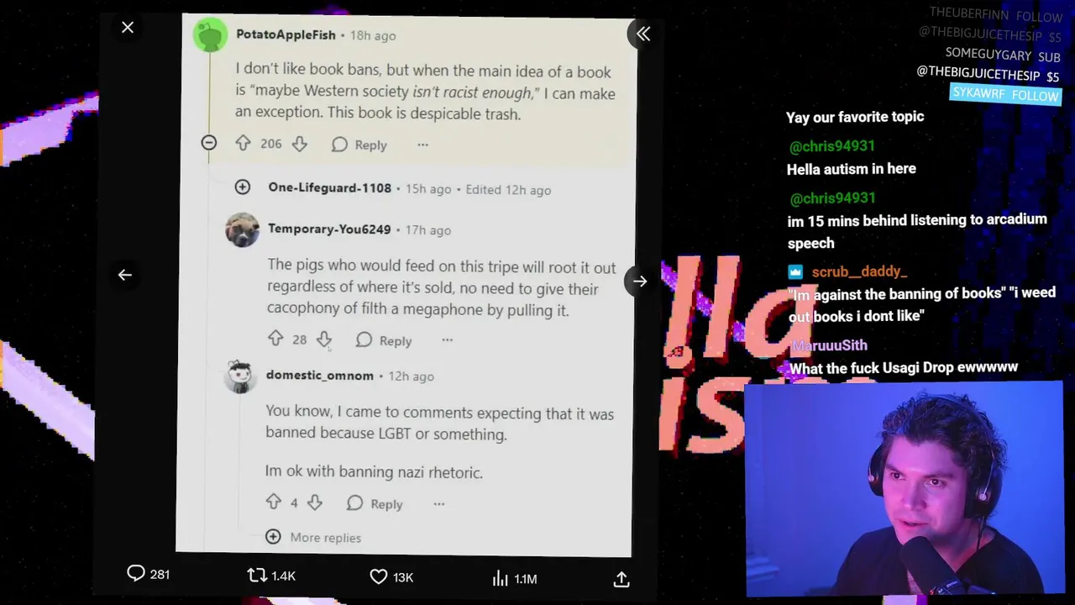1075x605 pixels.
Task: Repost using the retweet icon
Action: pos(257,576)
